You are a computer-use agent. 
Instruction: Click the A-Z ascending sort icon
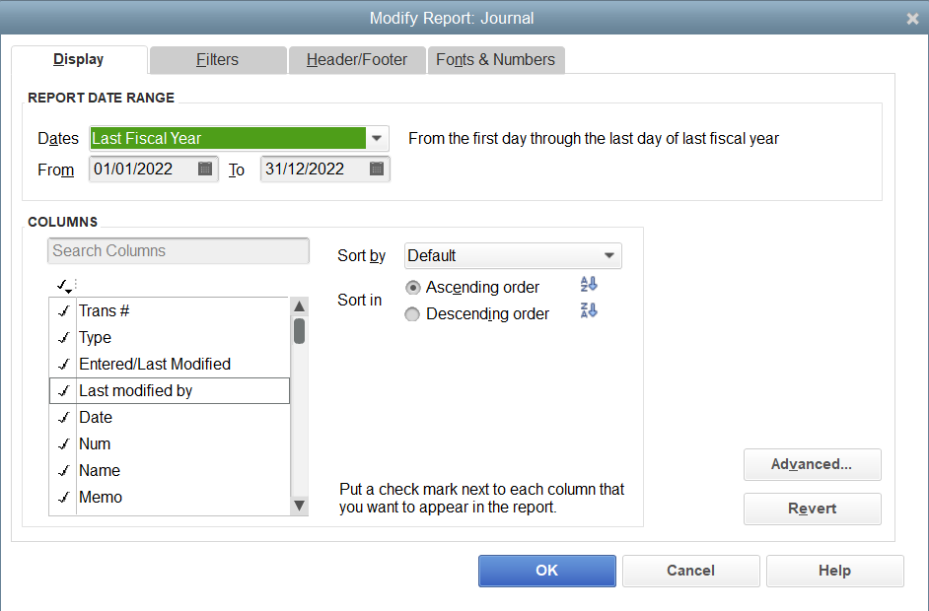[589, 284]
